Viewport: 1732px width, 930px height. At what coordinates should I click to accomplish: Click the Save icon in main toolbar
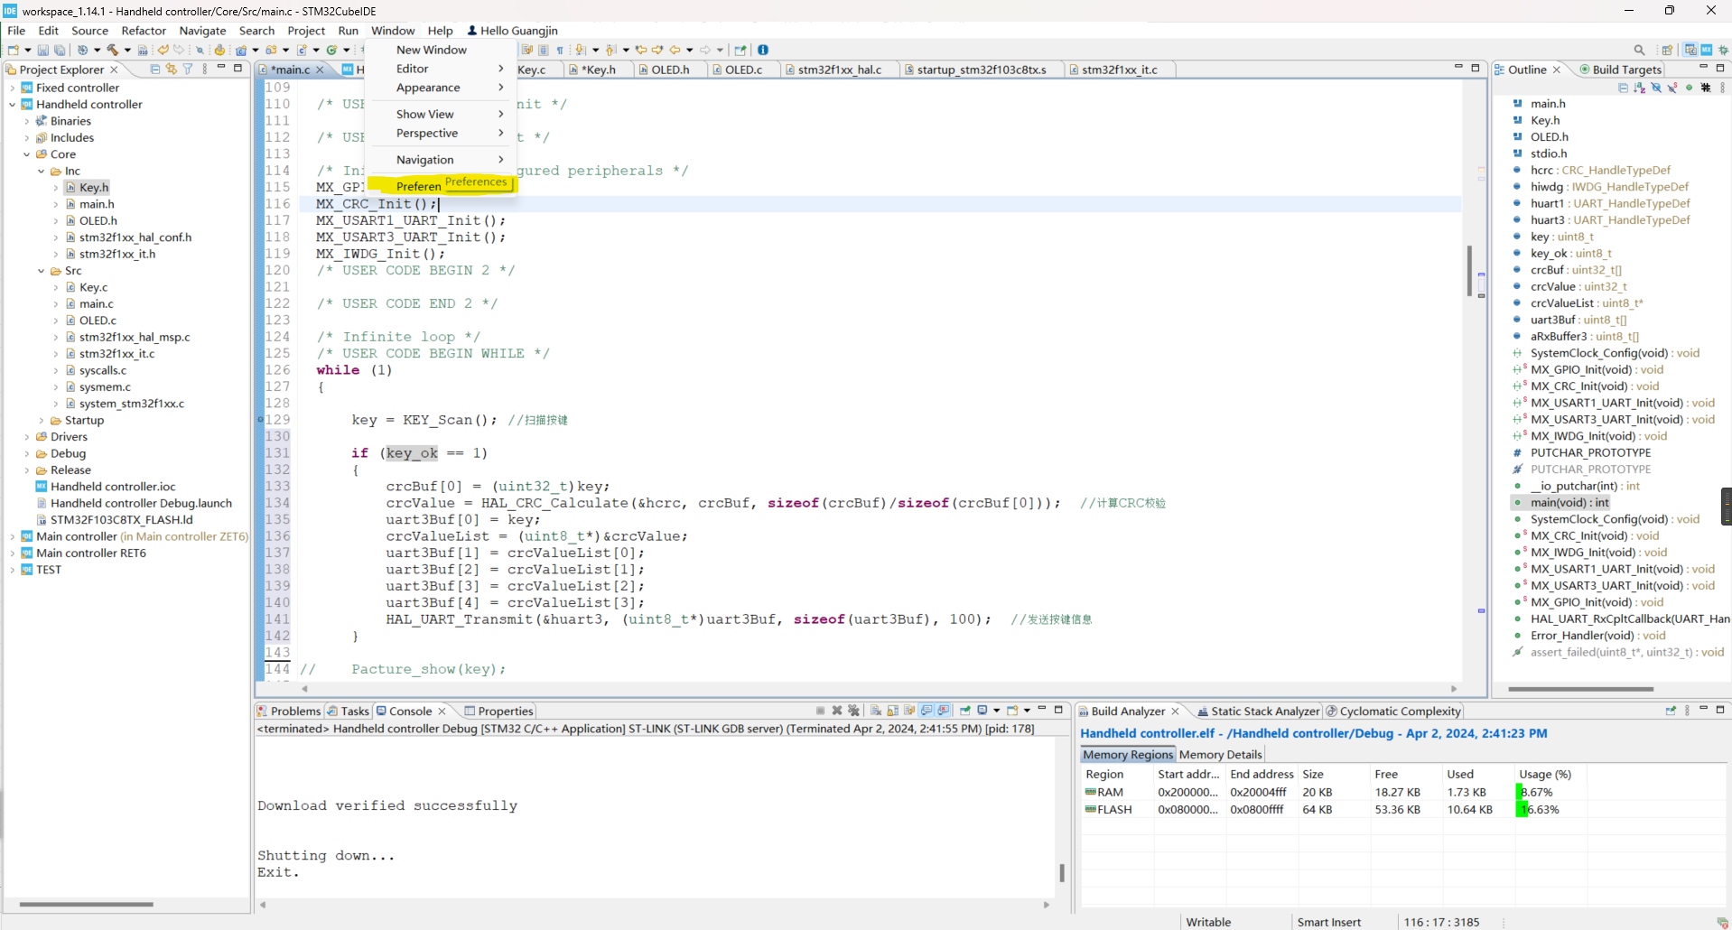(x=43, y=50)
